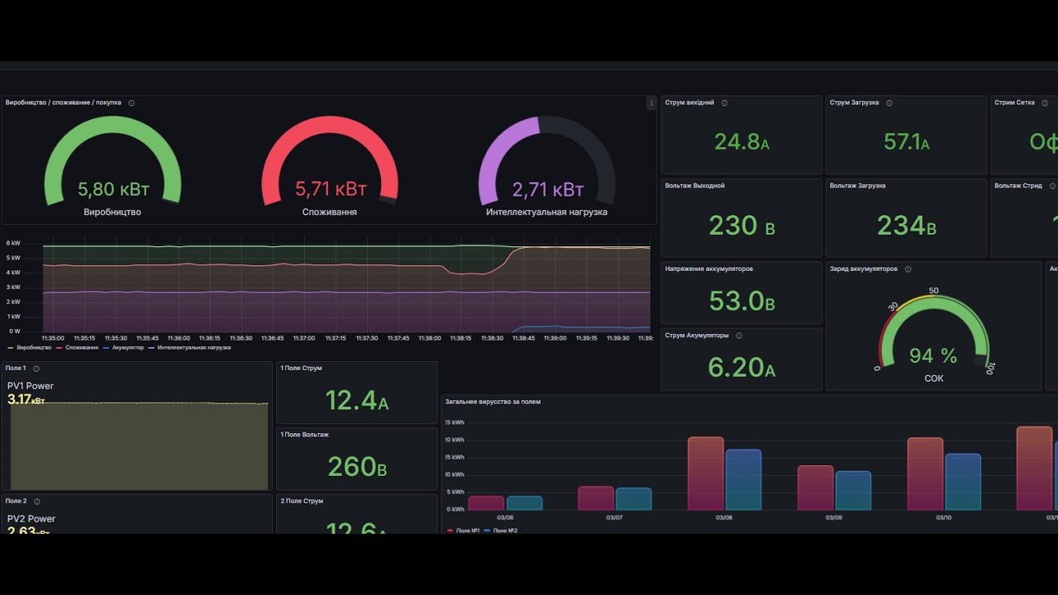Open Струм Загрузка panel title menu
The image size is (1058, 595).
pyautogui.click(x=854, y=102)
